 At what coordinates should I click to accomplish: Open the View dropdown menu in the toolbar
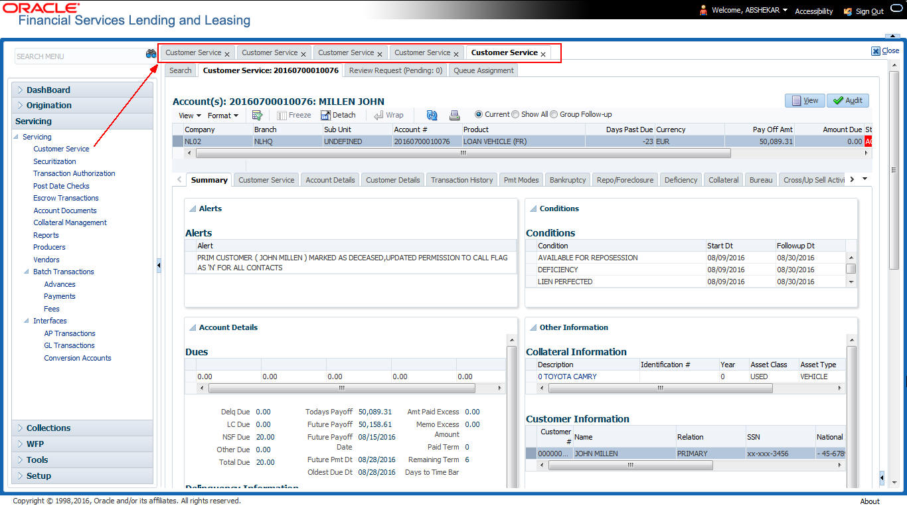(x=190, y=116)
